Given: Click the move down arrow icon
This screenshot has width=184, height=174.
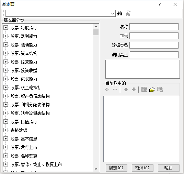Looking at the screenshot, I should [134, 90].
